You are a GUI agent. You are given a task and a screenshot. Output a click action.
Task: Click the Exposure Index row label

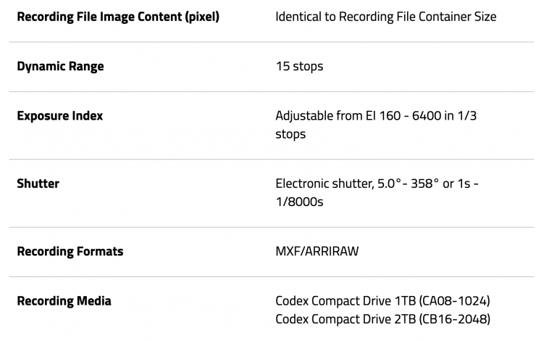coord(59,115)
